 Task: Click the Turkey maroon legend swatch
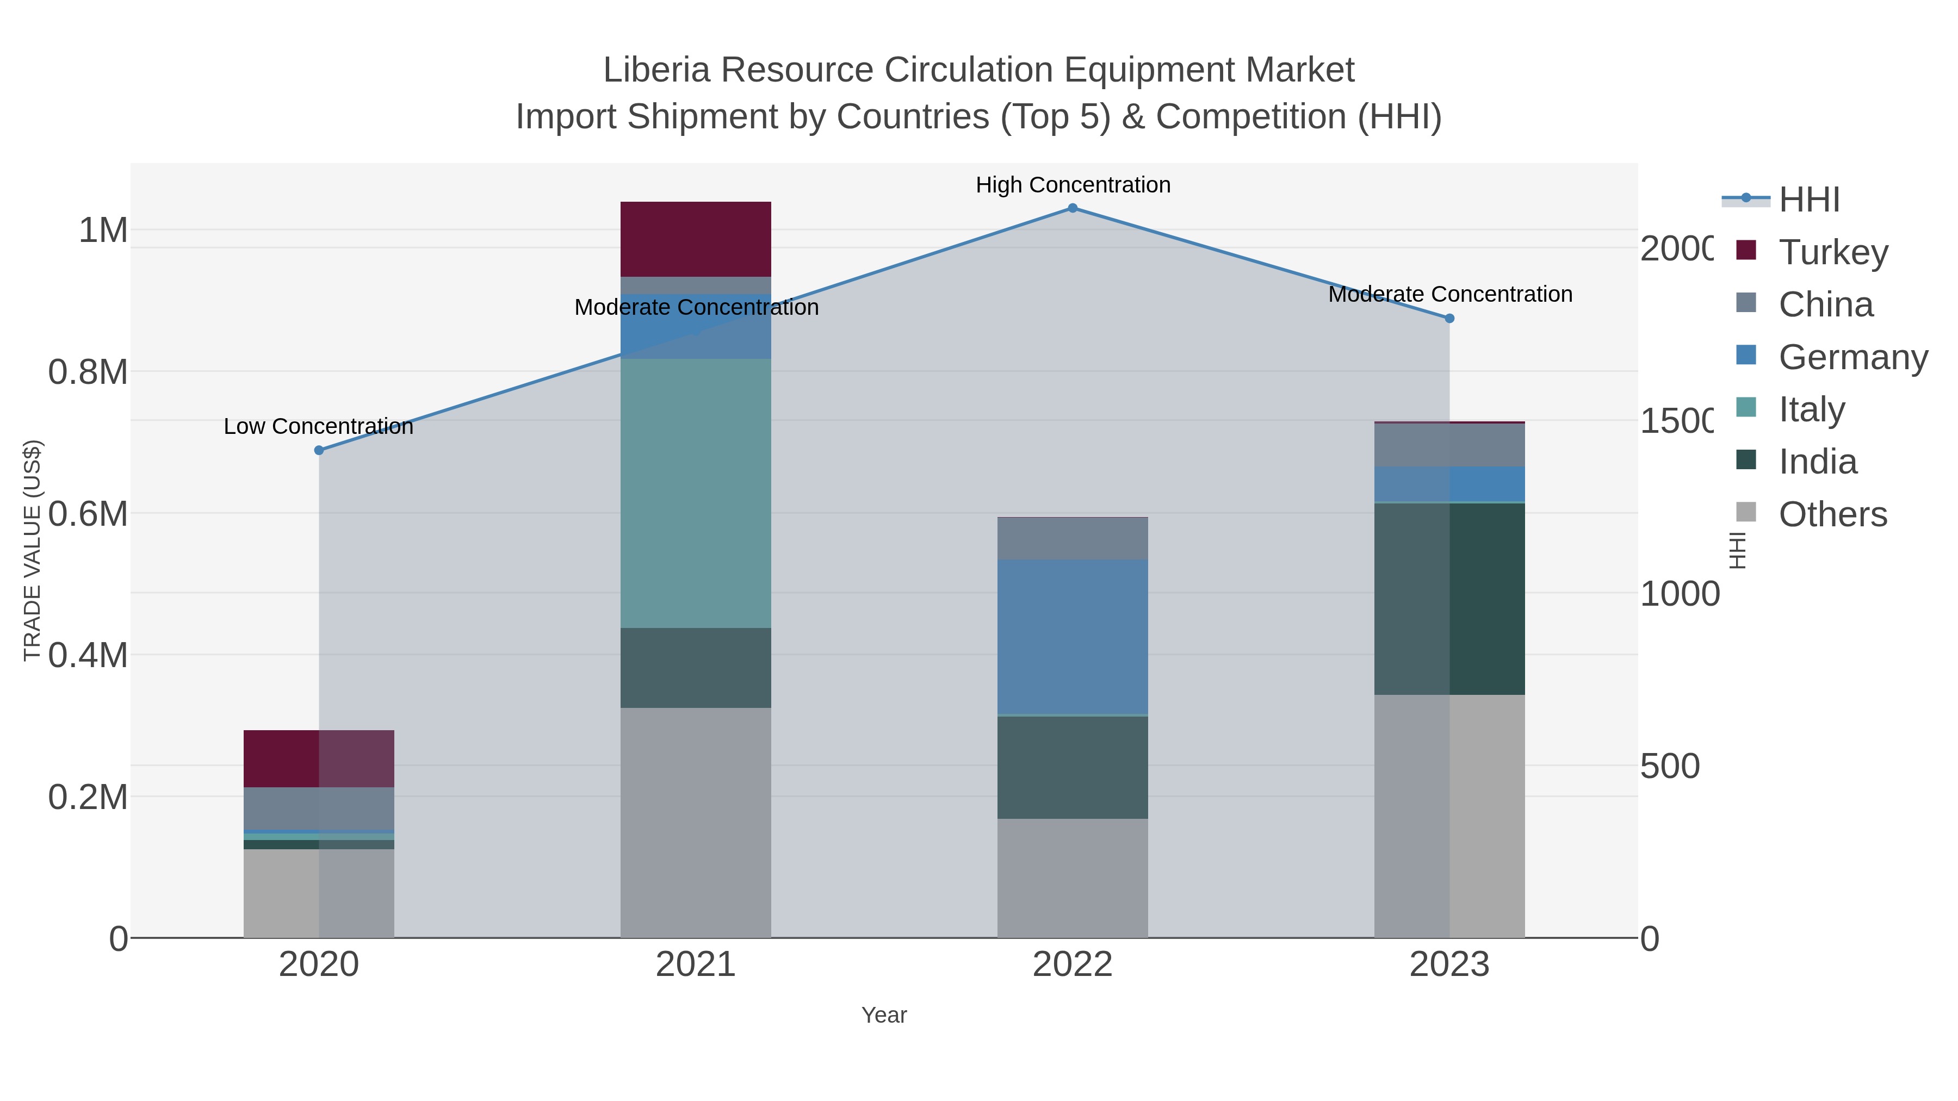[1746, 250]
